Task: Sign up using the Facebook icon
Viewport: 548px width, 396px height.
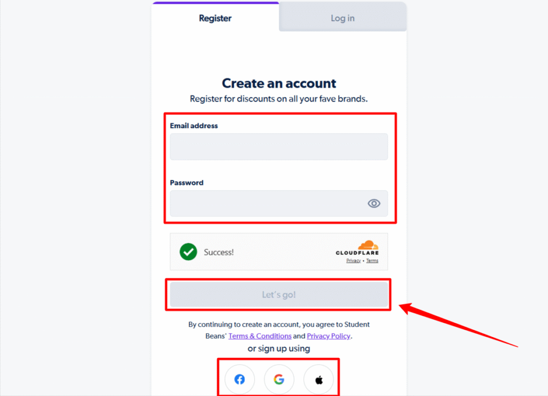Action: tap(239, 379)
